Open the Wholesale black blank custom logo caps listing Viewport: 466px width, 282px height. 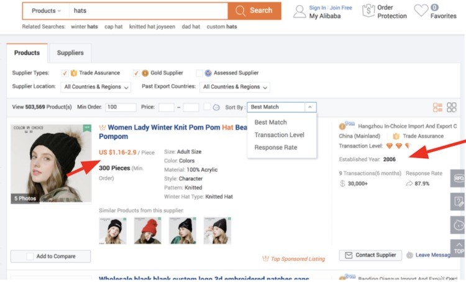coord(204,279)
